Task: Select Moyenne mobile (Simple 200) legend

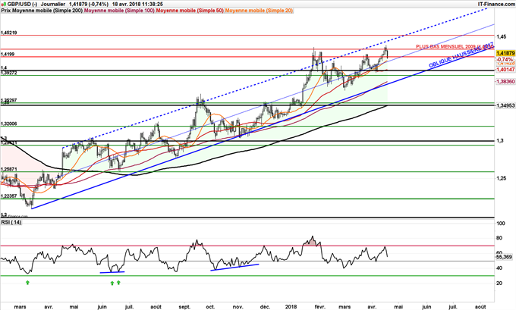Action: (x=47, y=11)
